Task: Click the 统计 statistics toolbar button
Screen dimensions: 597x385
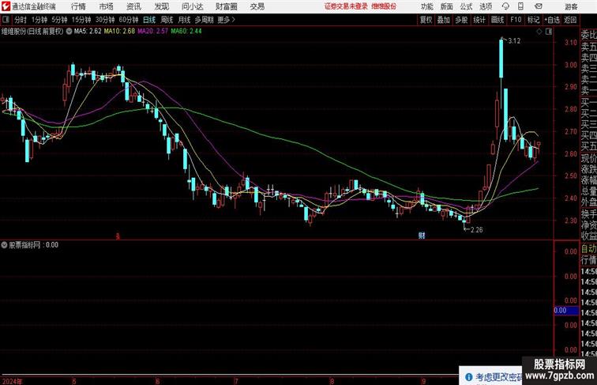Action: [x=479, y=20]
